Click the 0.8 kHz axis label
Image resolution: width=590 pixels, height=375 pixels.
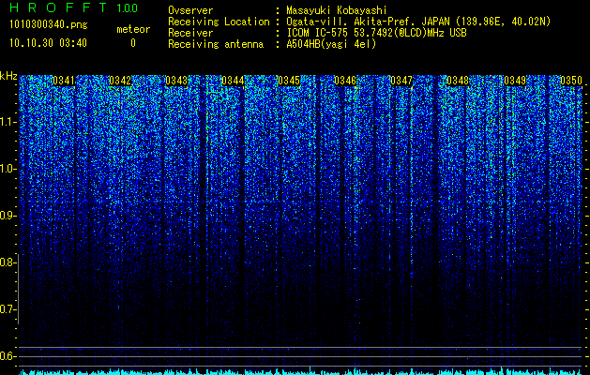tap(7, 262)
